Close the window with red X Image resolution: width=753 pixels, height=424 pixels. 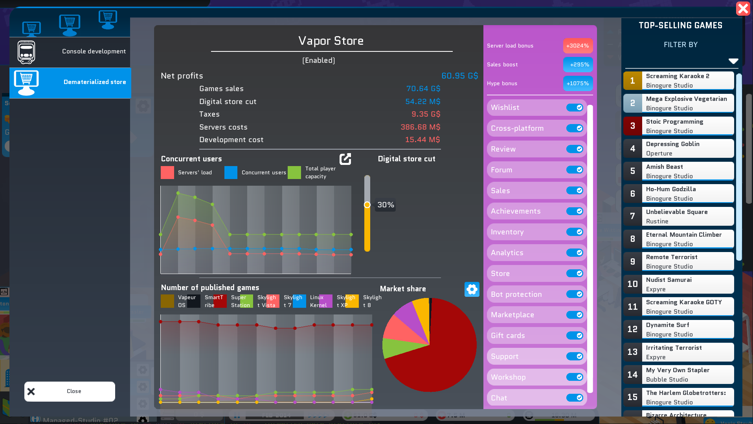pyautogui.click(x=743, y=8)
